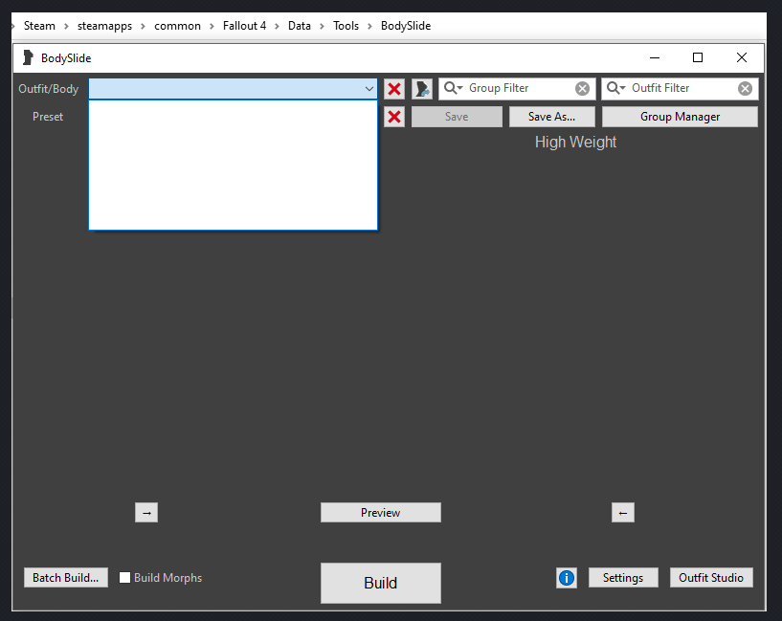Click the red X in the Preset row
Image resolution: width=782 pixels, height=621 pixels.
tap(393, 117)
